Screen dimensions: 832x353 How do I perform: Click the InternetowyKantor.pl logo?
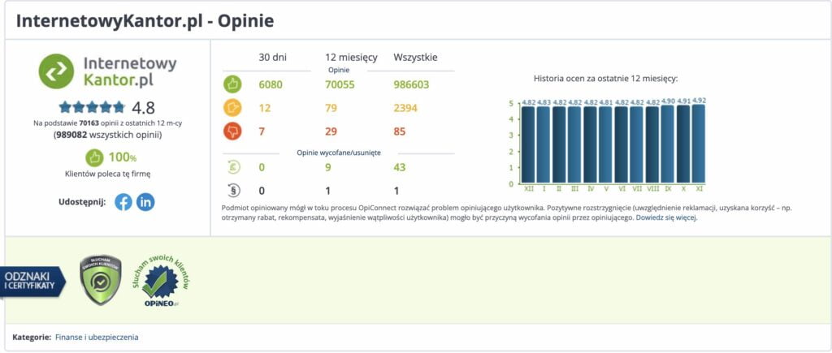(108, 71)
